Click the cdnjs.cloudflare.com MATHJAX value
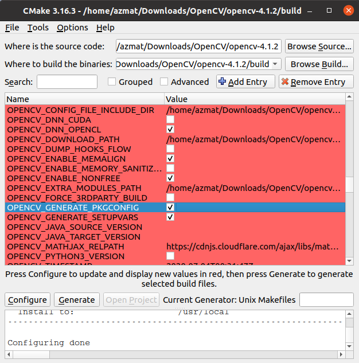The image size is (359, 363). click(x=252, y=247)
